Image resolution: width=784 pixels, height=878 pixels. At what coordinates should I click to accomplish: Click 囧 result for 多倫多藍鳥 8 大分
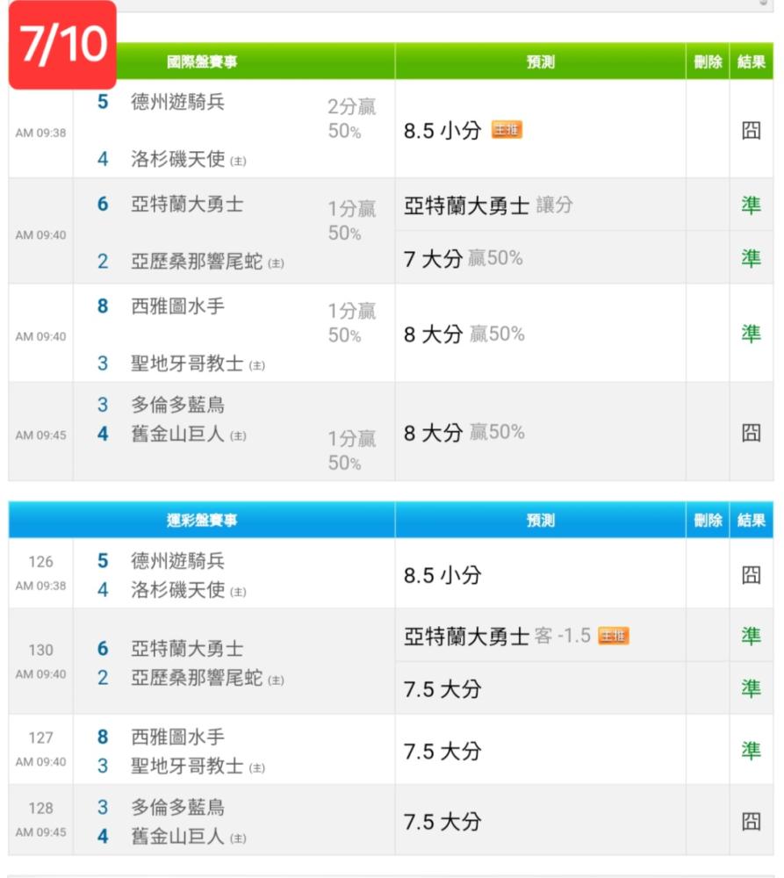click(x=751, y=432)
